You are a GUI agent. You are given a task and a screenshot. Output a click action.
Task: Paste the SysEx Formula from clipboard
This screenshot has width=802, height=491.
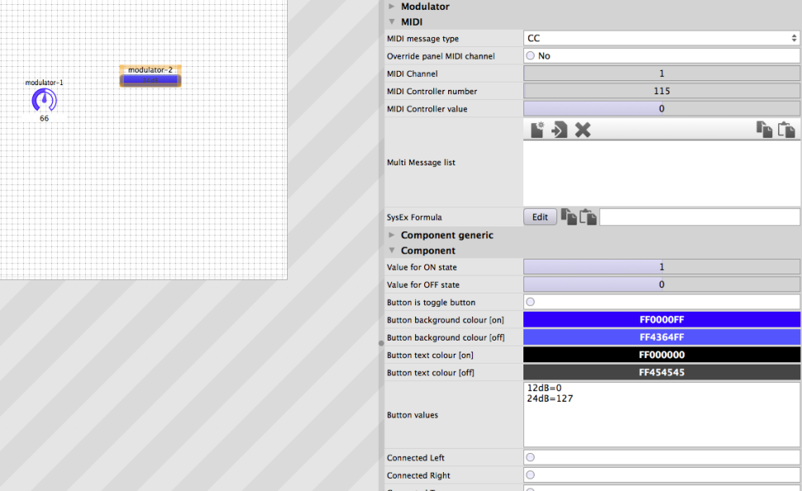click(x=588, y=217)
